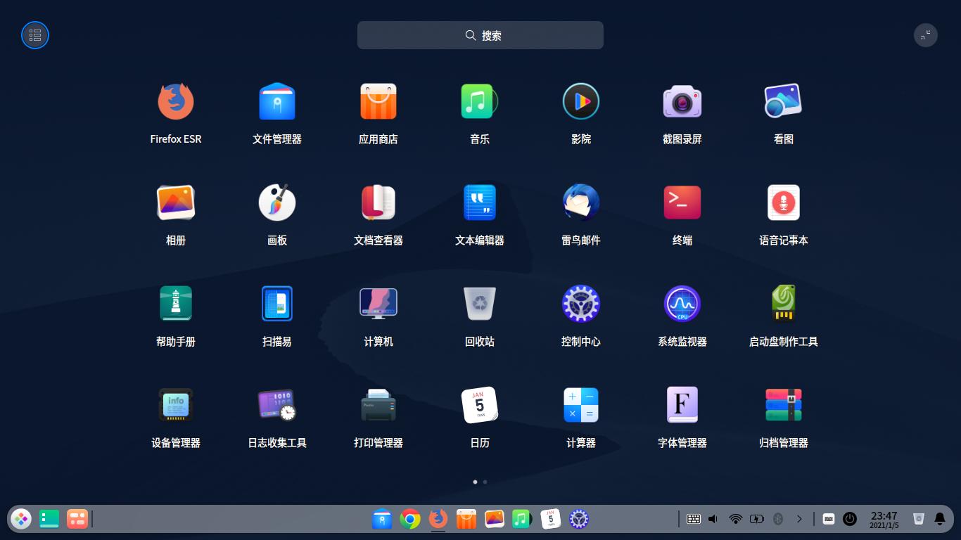Open the file manager from the dock
The width and height of the screenshot is (961, 540).
tap(382, 519)
